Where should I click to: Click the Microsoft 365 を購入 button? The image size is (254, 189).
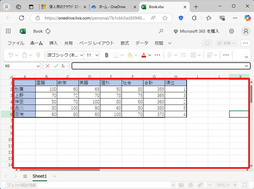pyautogui.click(x=197, y=31)
